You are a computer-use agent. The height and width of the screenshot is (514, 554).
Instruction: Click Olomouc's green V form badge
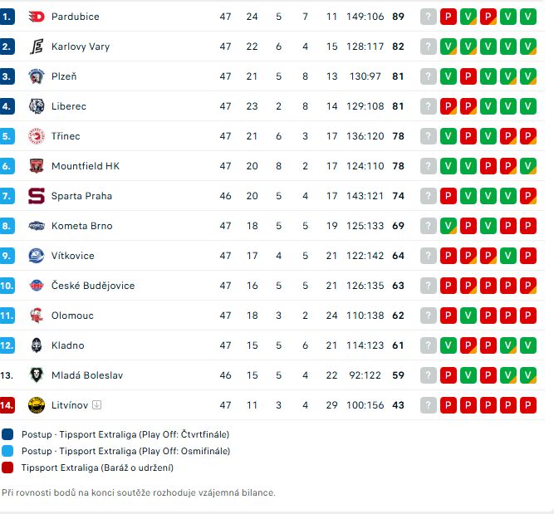click(468, 316)
